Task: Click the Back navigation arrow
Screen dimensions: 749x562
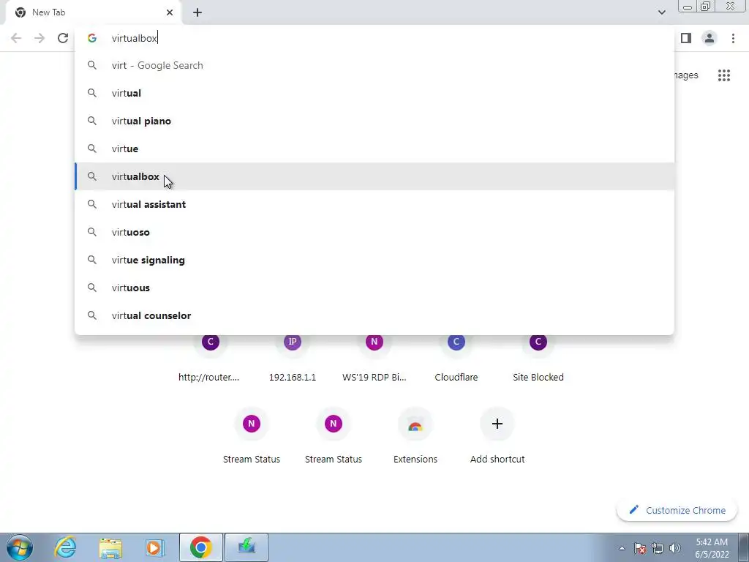Action: [x=16, y=38]
